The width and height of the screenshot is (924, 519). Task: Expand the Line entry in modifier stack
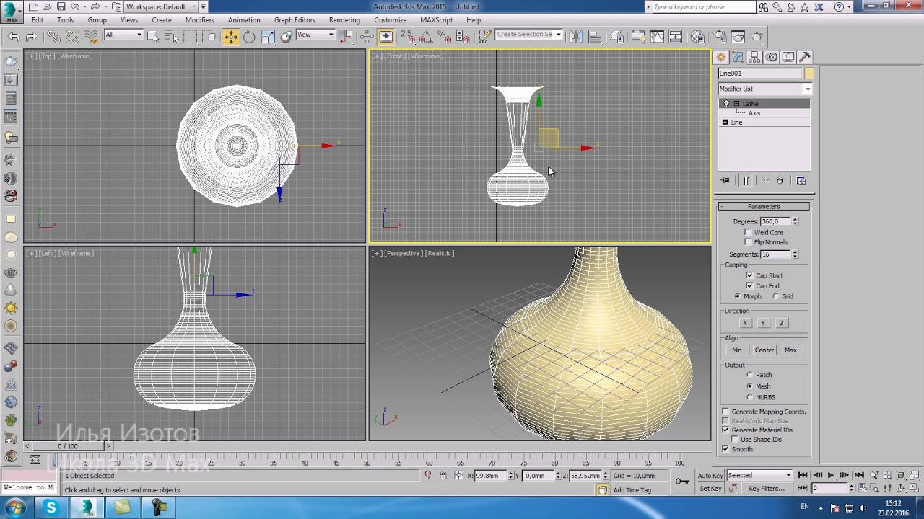click(x=725, y=123)
